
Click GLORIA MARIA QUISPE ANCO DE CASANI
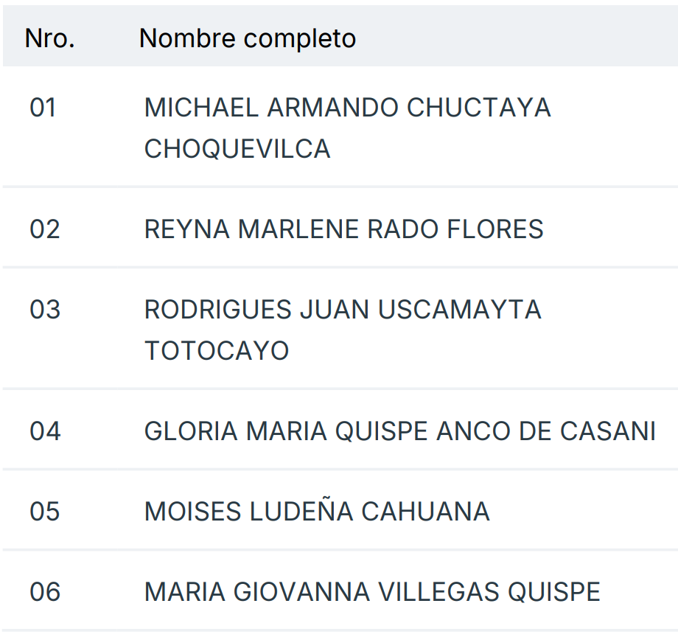pos(399,431)
